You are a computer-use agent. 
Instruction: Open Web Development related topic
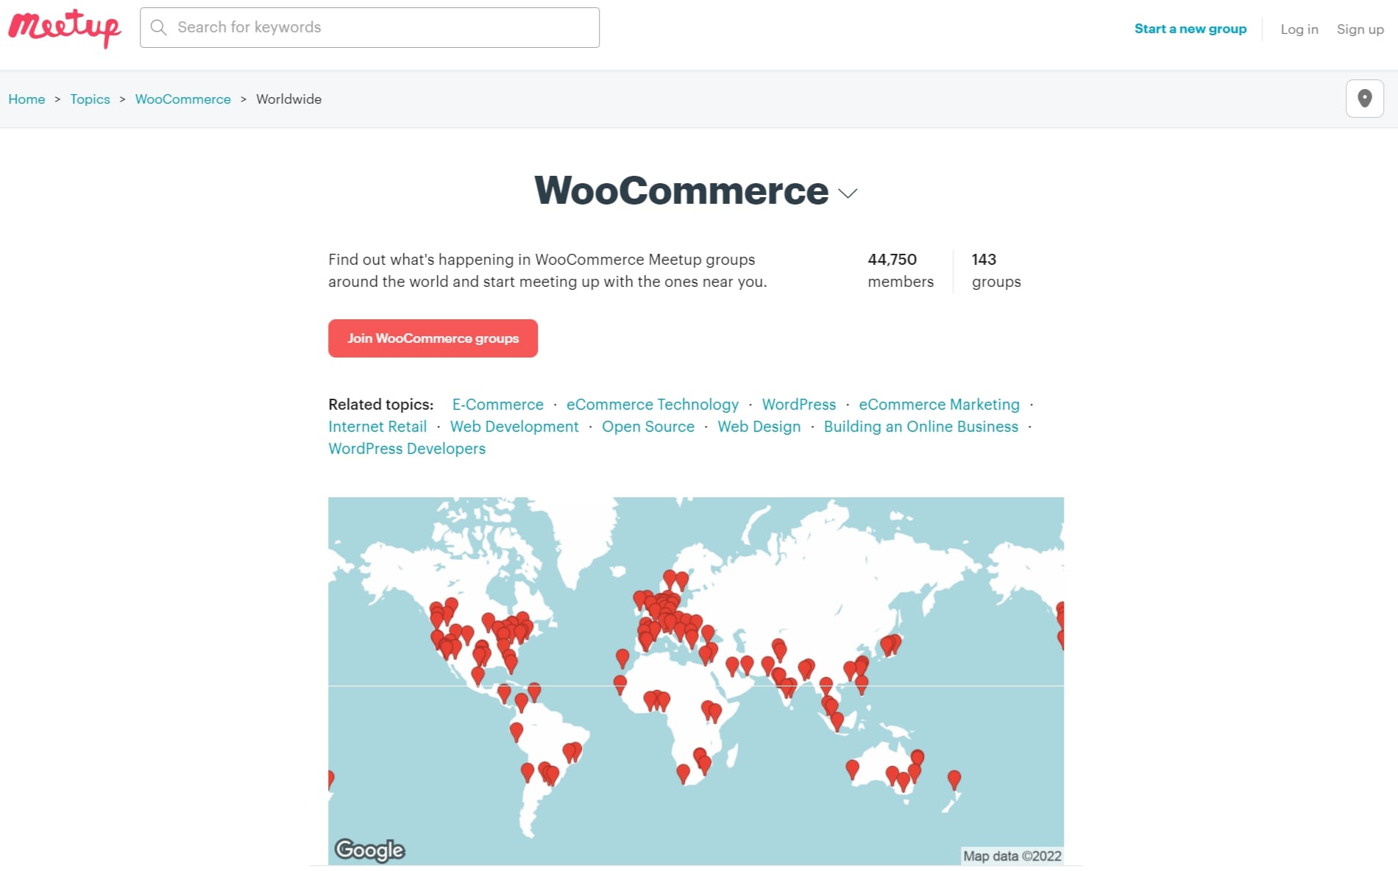[x=514, y=427]
